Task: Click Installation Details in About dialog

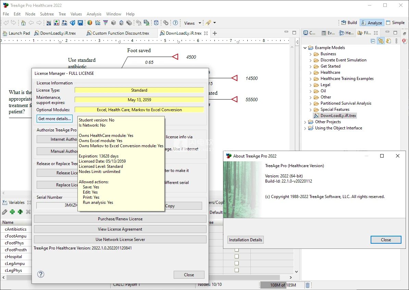Action: pyautogui.click(x=246, y=240)
